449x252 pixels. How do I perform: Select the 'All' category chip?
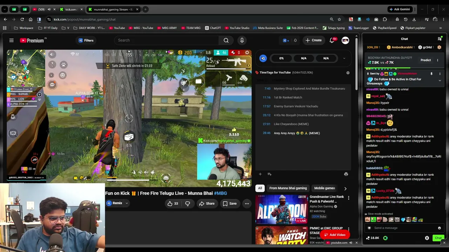[260, 188]
